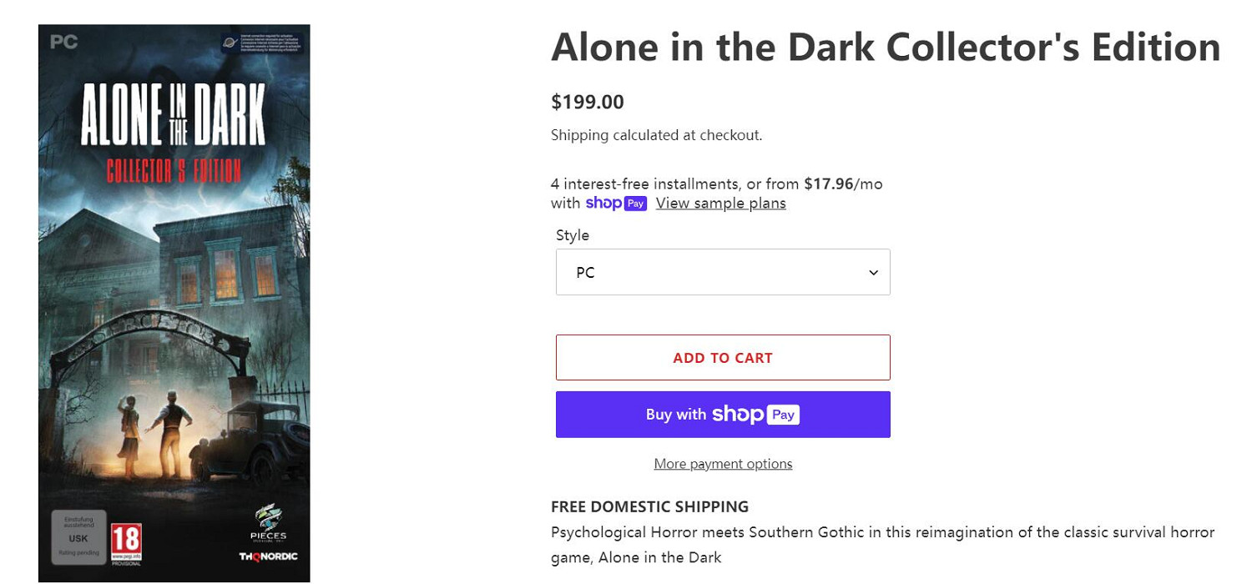Click the PEGI 18 rating badge on cover
The width and height of the screenshot is (1252, 584).
127,543
